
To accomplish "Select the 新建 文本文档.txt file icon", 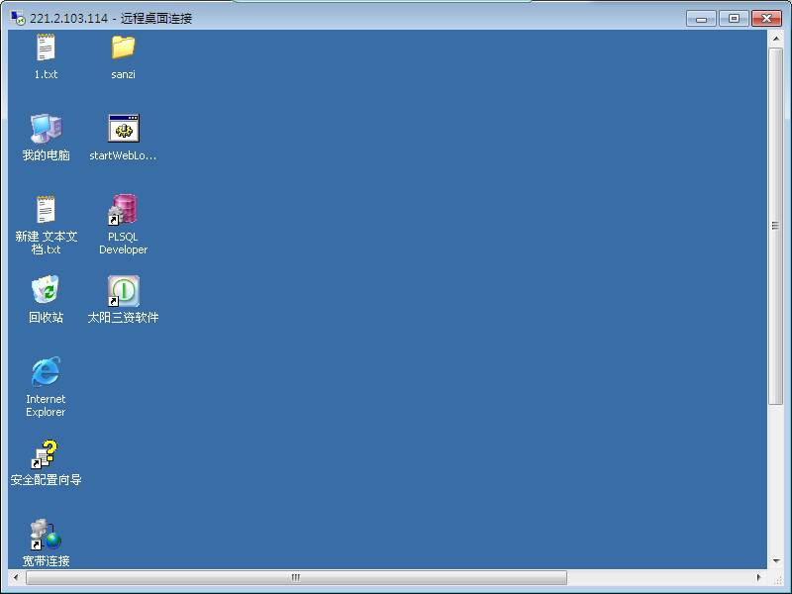I will [46, 209].
